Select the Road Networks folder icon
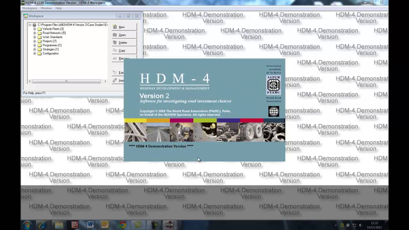This screenshot has width=409, height=230. (x=40, y=33)
